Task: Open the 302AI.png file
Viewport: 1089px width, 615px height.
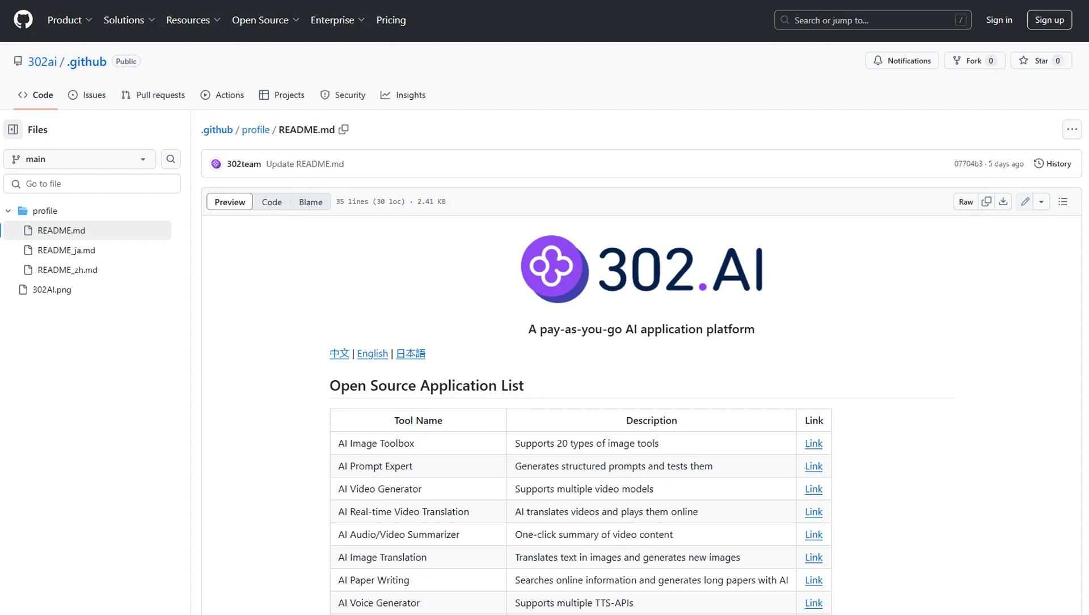Action: (x=52, y=290)
